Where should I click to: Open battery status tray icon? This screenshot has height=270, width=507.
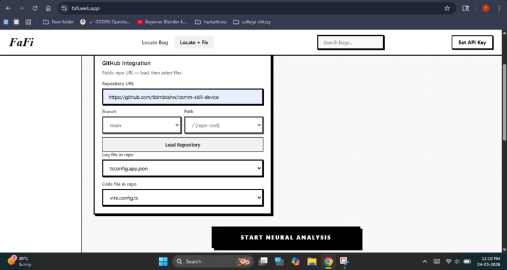click(x=467, y=261)
